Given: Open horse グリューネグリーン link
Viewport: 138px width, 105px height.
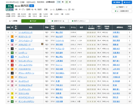Looking at the screenshot, I should (x=26, y=73).
